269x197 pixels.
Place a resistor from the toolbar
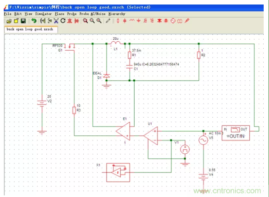pos(118,20)
